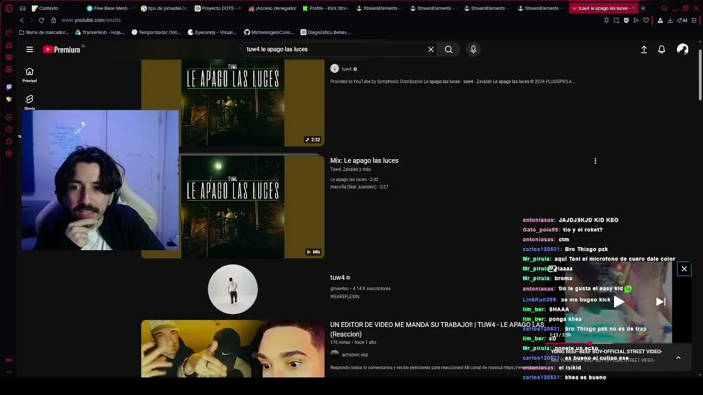Open the adrielsnc esp channel link
The width and height of the screenshot is (703, 395).
pos(355,355)
